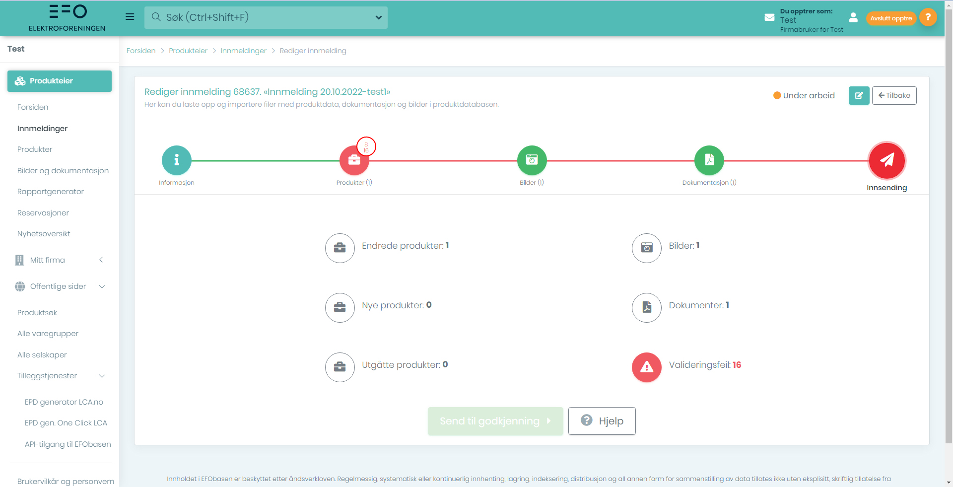Click the red validation error warning icon
The width and height of the screenshot is (953, 487).
point(646,367)
